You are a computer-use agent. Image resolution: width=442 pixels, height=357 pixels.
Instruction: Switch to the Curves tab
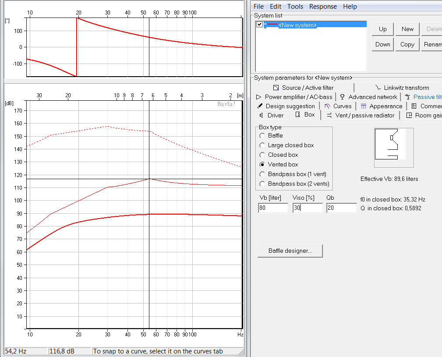point(338,106)
